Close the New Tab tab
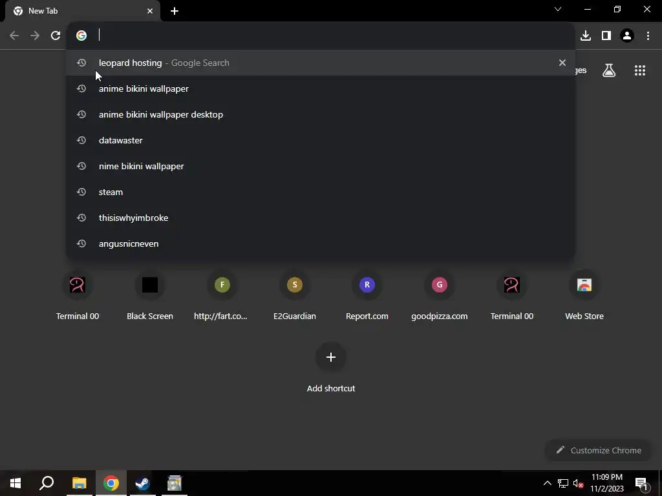The height and width of the screenshot is (496, 662). click(150, 11)
